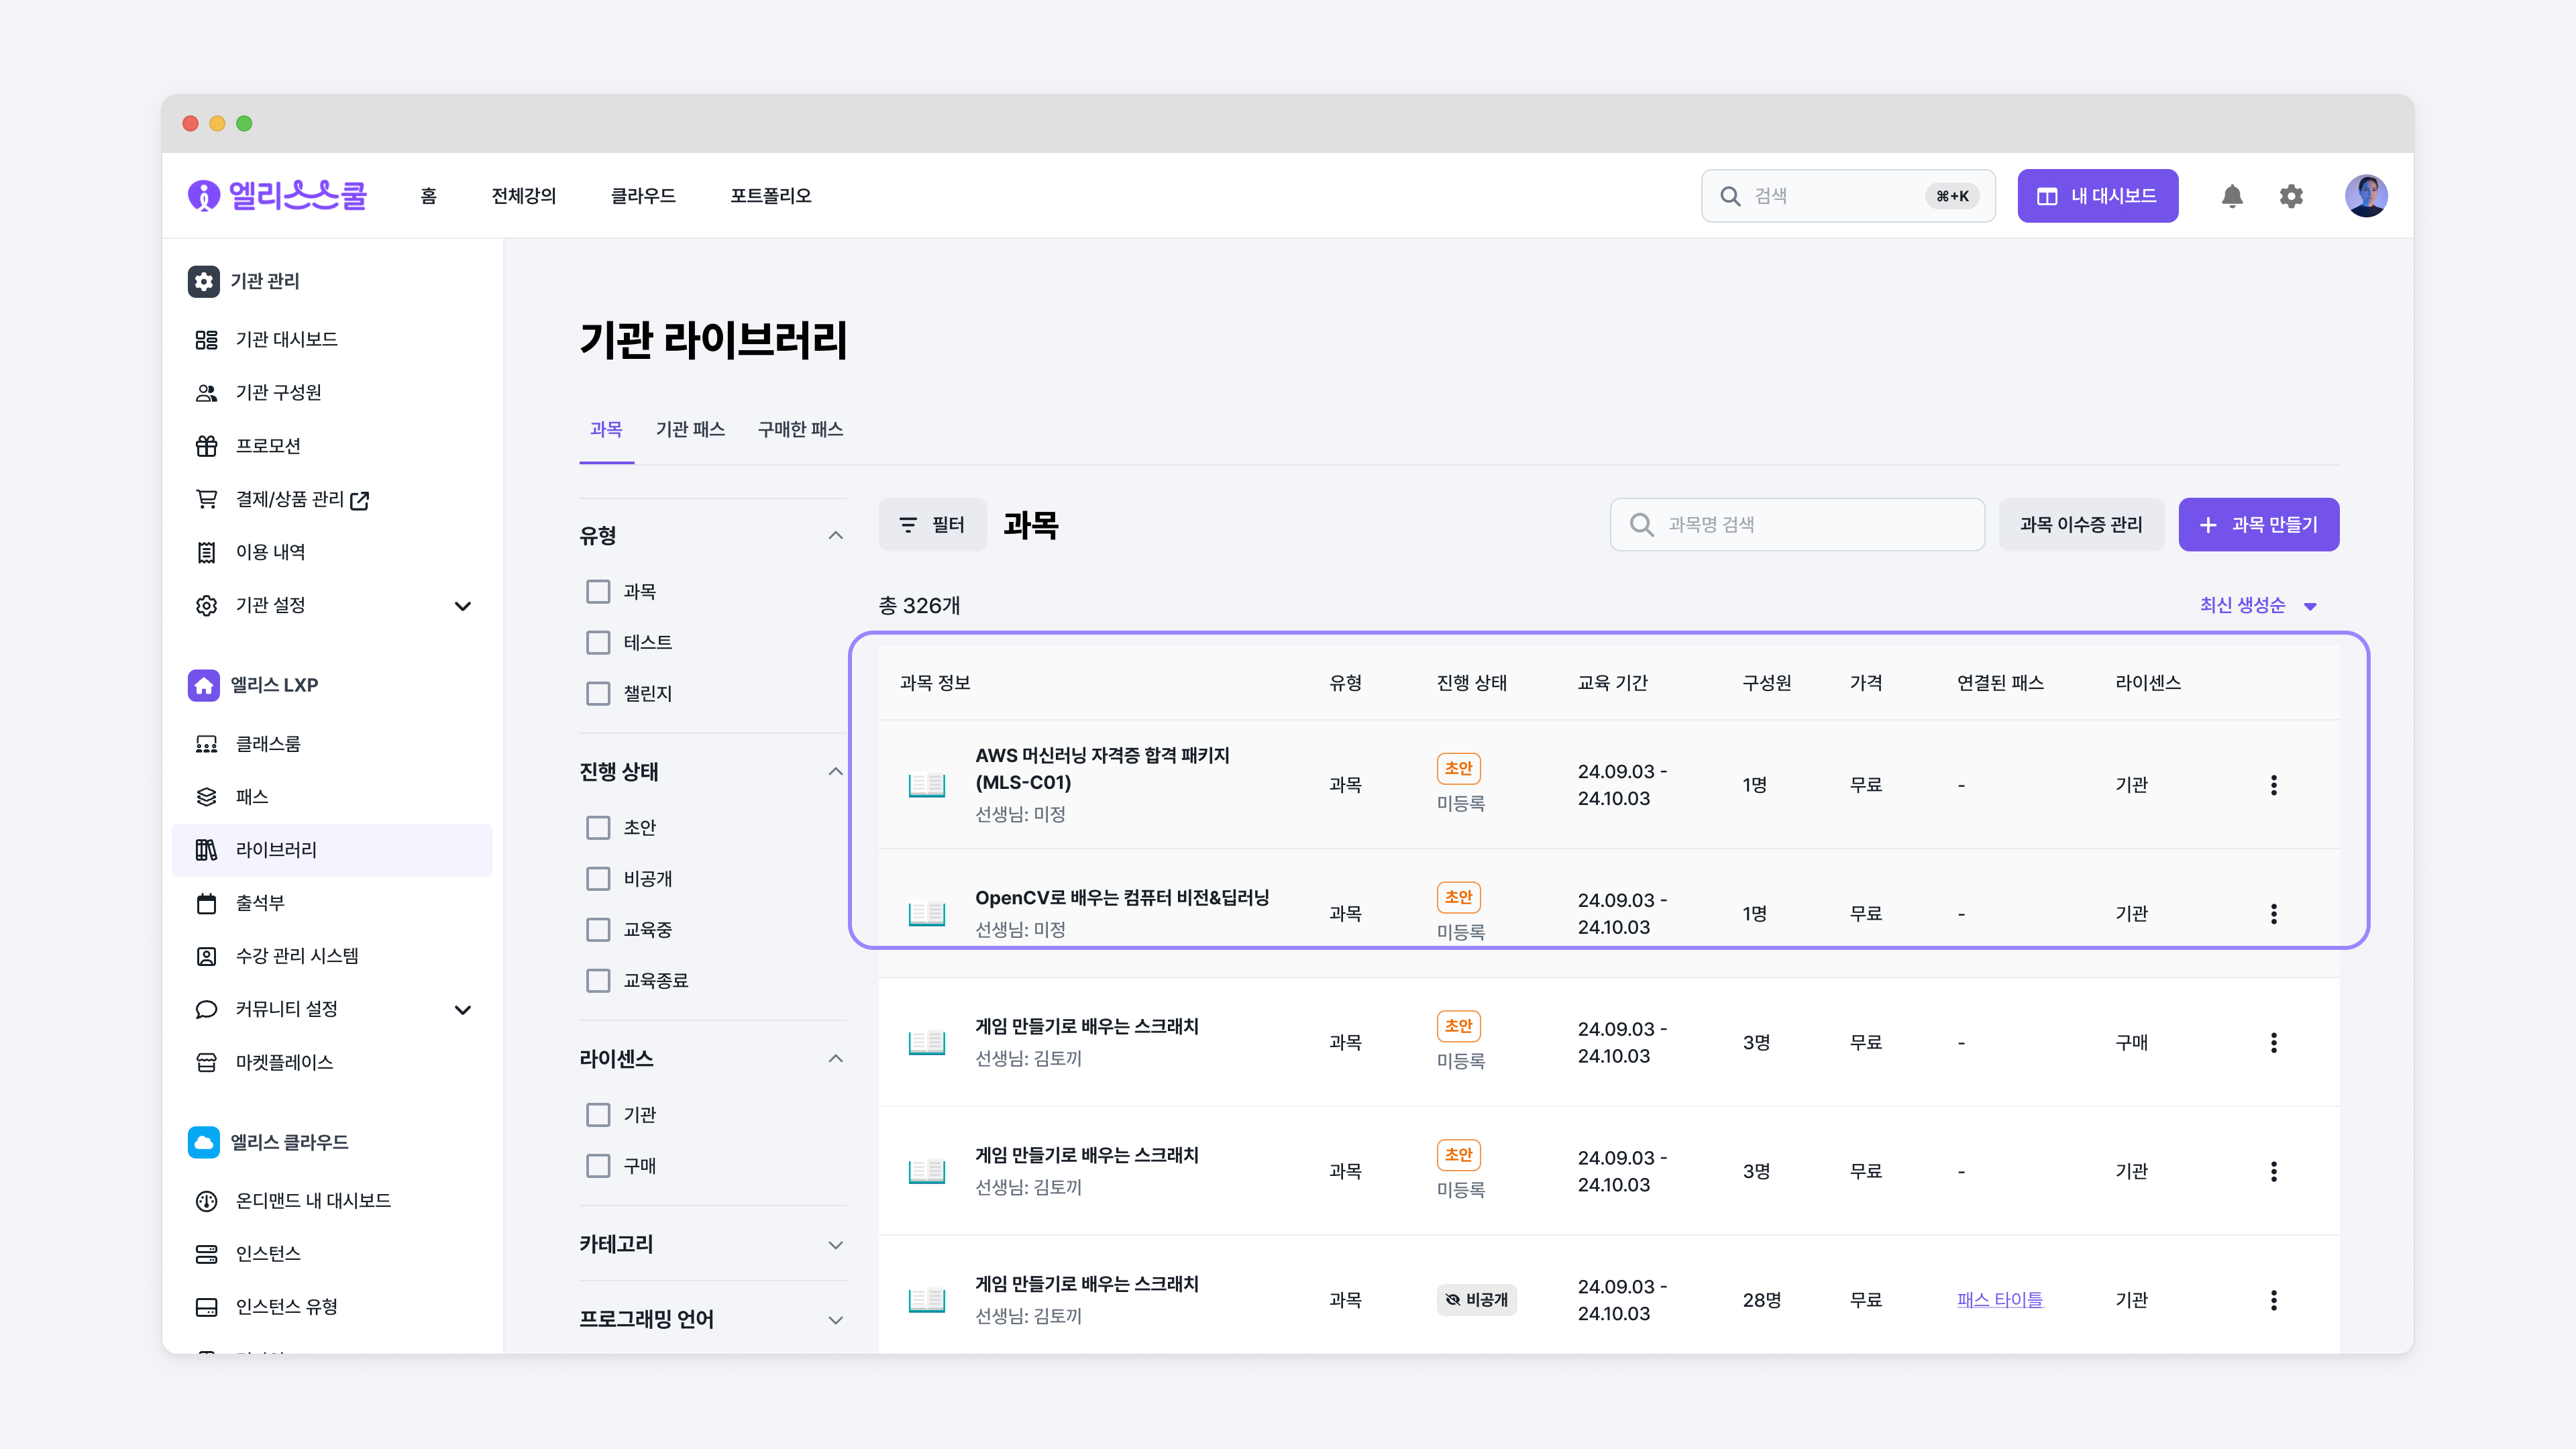Open 전체강의 in top navigation

pyautogui.click(x=524, y=196)
